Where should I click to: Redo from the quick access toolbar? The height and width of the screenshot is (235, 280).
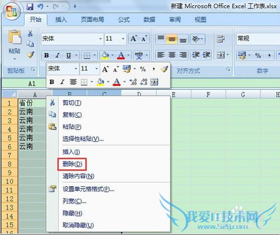click(55, 7)
